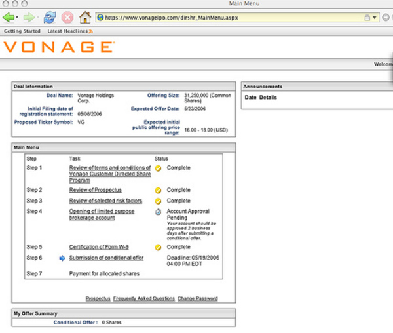The width and height of the screenshot is (393, 333).
Task: Stop loading with the red X icon
Action: (67, 18)
